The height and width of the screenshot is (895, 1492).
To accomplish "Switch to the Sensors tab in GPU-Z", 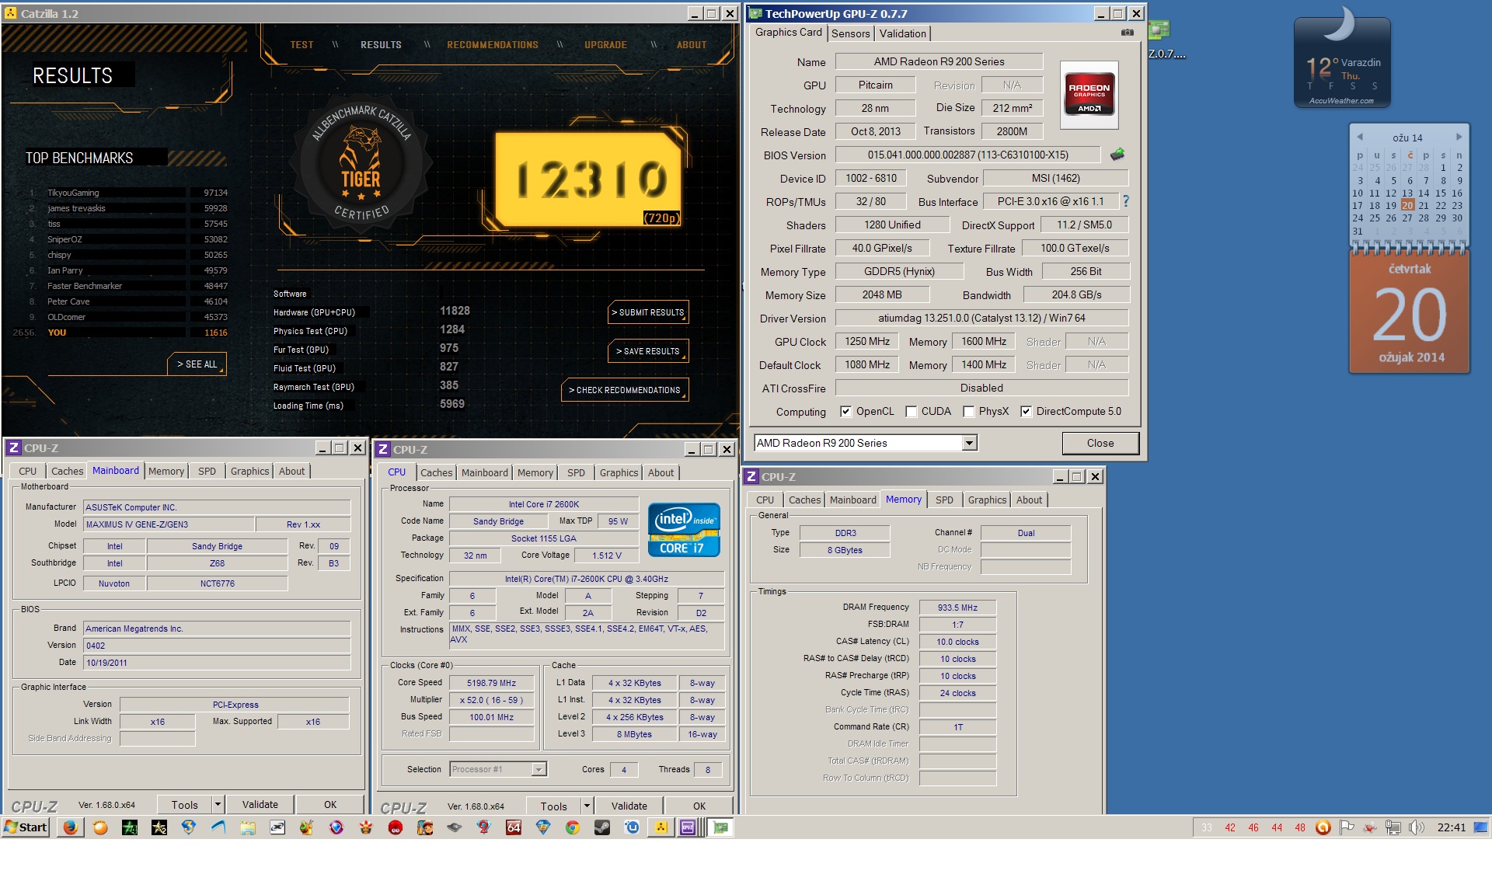I will 850,33.
